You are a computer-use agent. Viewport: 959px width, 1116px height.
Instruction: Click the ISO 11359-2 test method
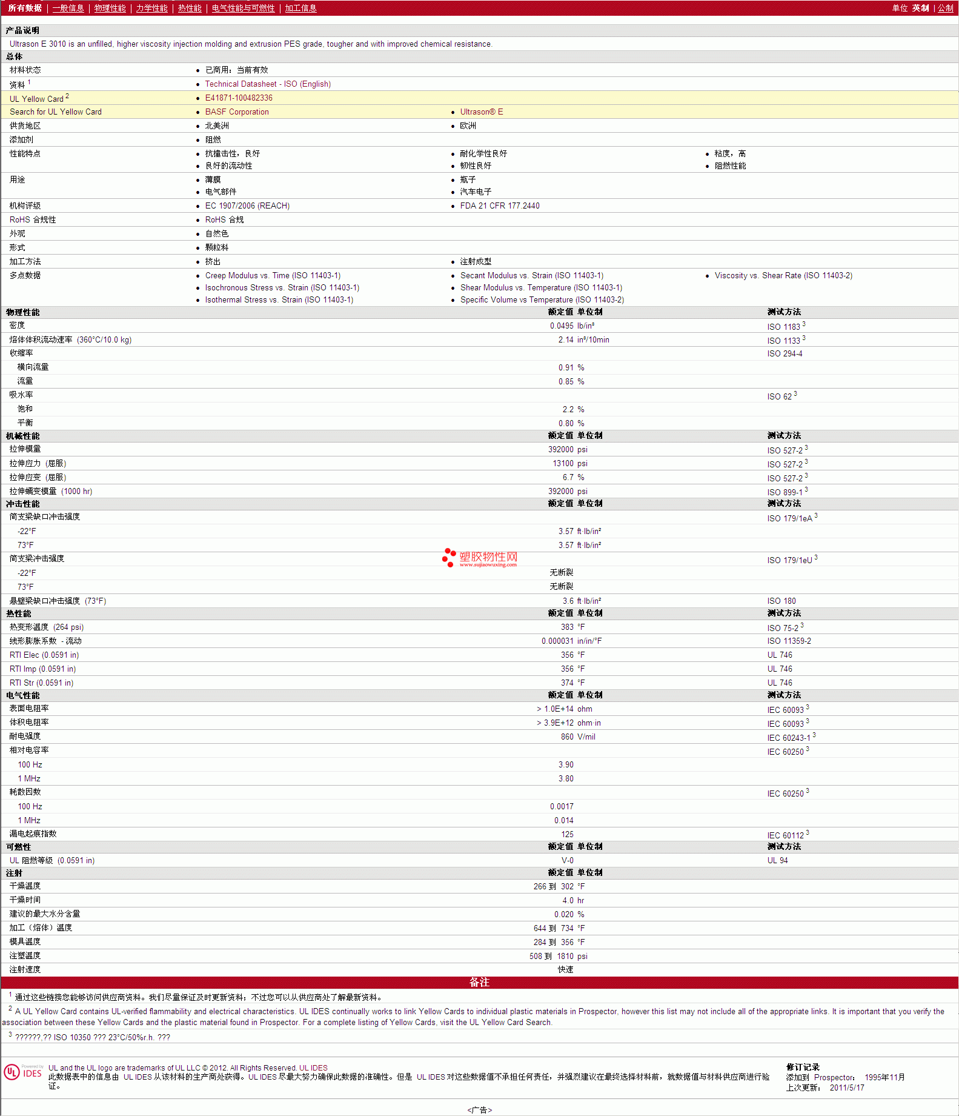[x=789, y=641]
